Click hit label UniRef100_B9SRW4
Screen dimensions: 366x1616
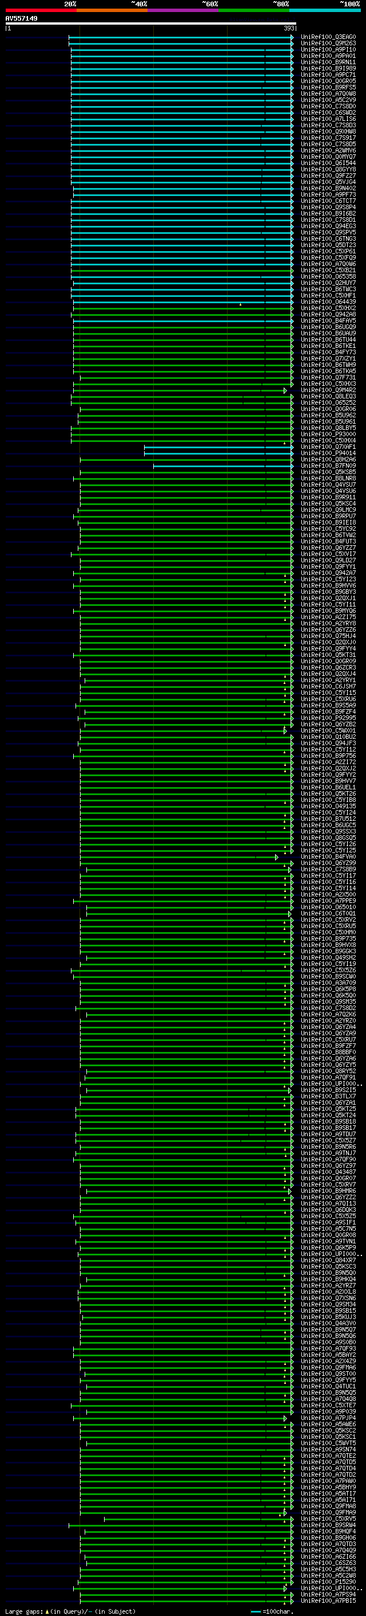pyautogui.click(x=328, y=1525)
